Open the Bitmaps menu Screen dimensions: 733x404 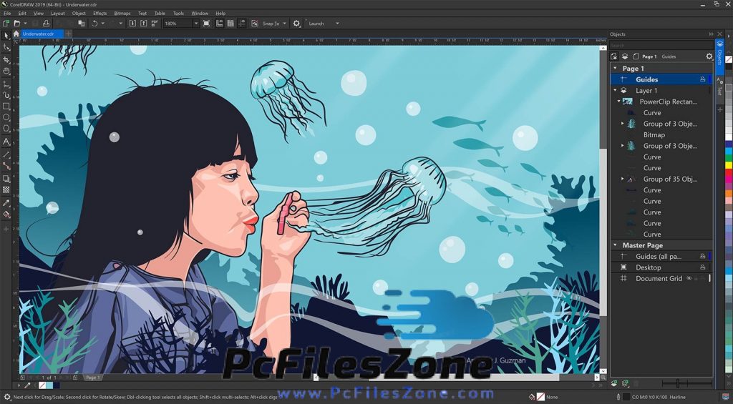[x=122, y=13]
